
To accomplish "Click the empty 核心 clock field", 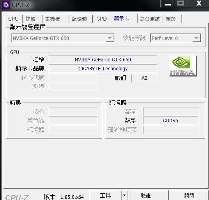I will coord(73,111).
